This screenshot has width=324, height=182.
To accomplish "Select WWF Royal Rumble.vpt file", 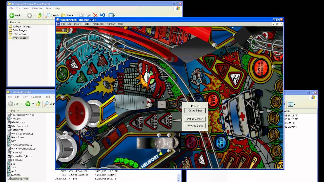I will tap(22, 149).
